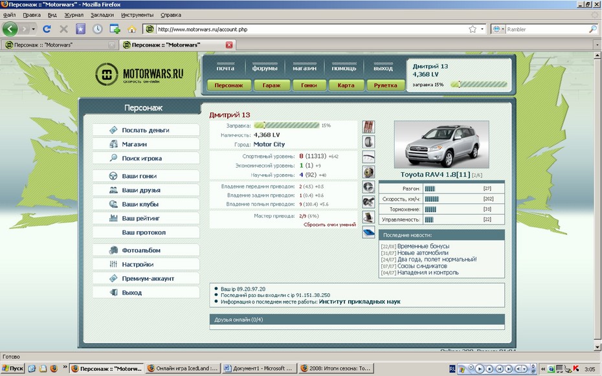Click the Заправка fuel bar in profile

286,125
